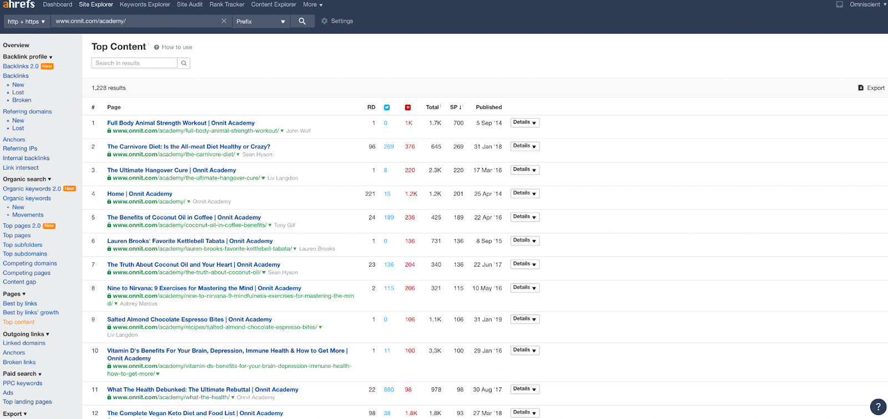Sort table by RD column
The image size is (888, 419).
coord(371,107)
